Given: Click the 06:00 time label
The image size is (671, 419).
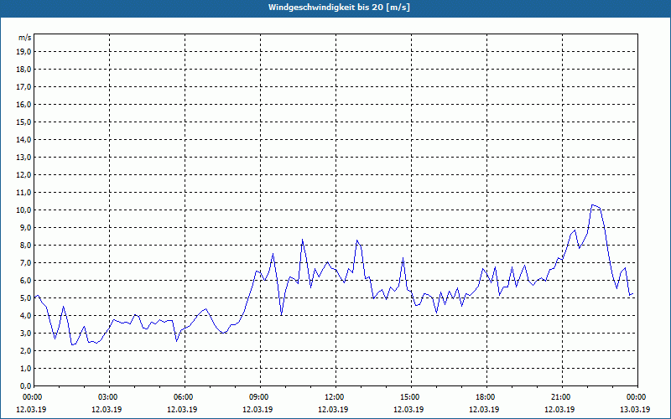Looking at the screenshot, I should 185,397.
